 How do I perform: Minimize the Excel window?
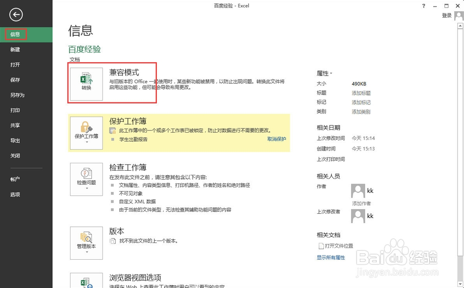(435, 6)
